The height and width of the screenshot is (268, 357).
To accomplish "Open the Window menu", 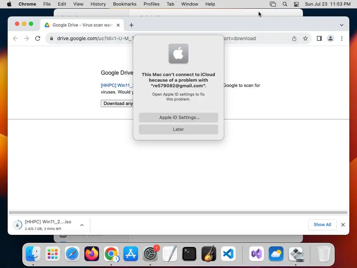I will click(x=190, y=4).
